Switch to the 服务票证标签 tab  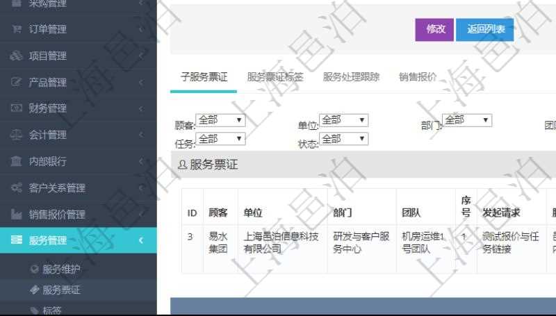tap(275, 77)
